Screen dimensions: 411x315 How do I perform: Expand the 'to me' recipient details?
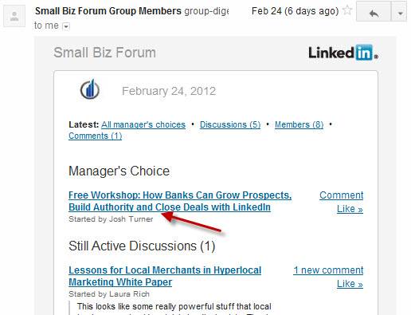66,26
